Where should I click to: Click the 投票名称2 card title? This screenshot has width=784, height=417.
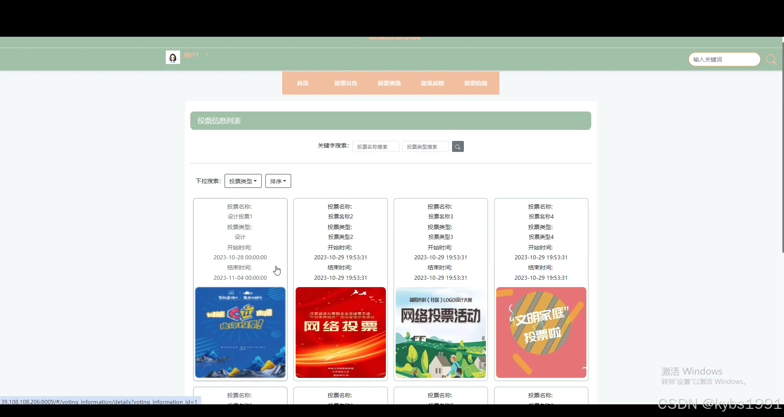tap(341, 216)
